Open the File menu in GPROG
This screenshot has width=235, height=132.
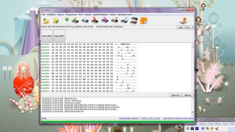tap(43, 15)
